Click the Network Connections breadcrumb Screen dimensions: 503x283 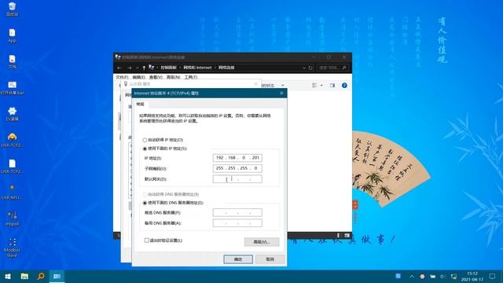pos(226,68)
